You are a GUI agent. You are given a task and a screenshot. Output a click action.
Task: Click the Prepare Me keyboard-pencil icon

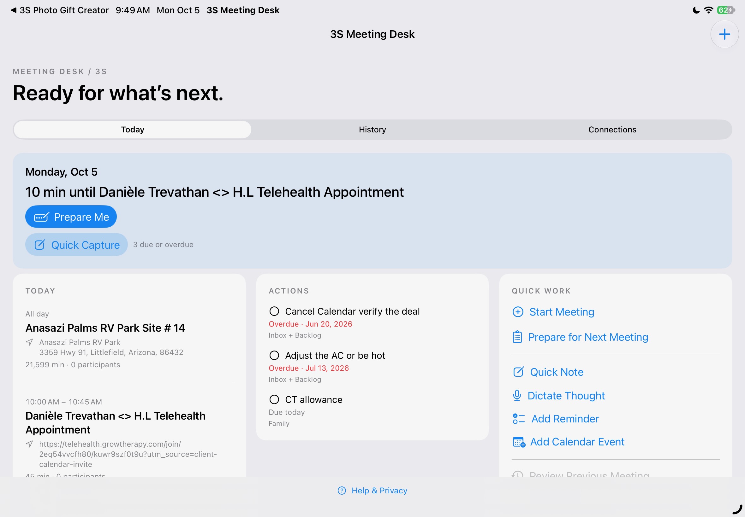(42, 217)
